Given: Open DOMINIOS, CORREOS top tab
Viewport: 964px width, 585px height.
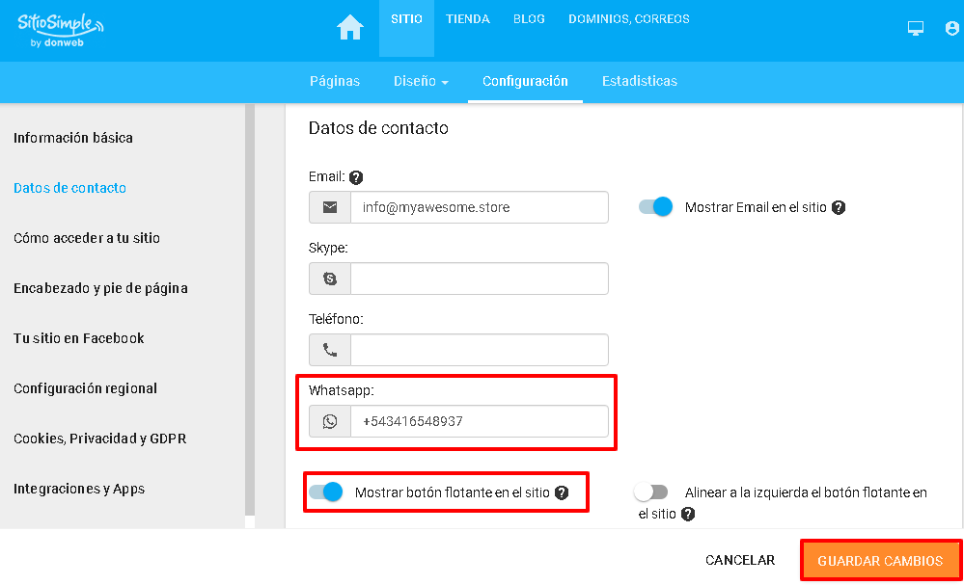Looking at the screenshot, I should pyautogui.click(x=629, y=19).
